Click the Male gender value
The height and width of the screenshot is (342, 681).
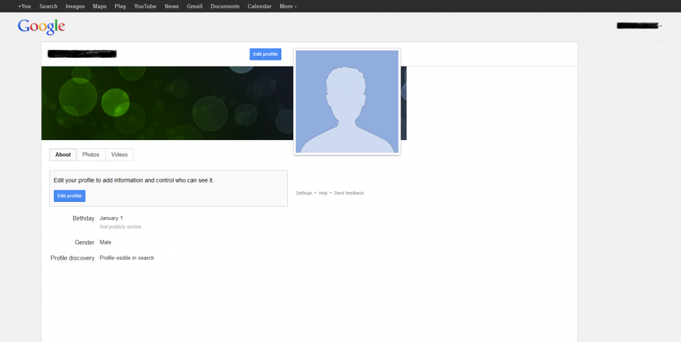tap(106, 242)
